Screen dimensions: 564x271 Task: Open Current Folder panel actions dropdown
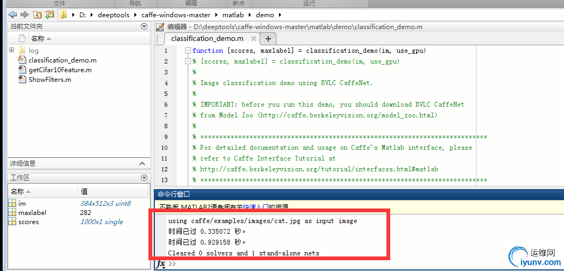[x=144, y=26]
